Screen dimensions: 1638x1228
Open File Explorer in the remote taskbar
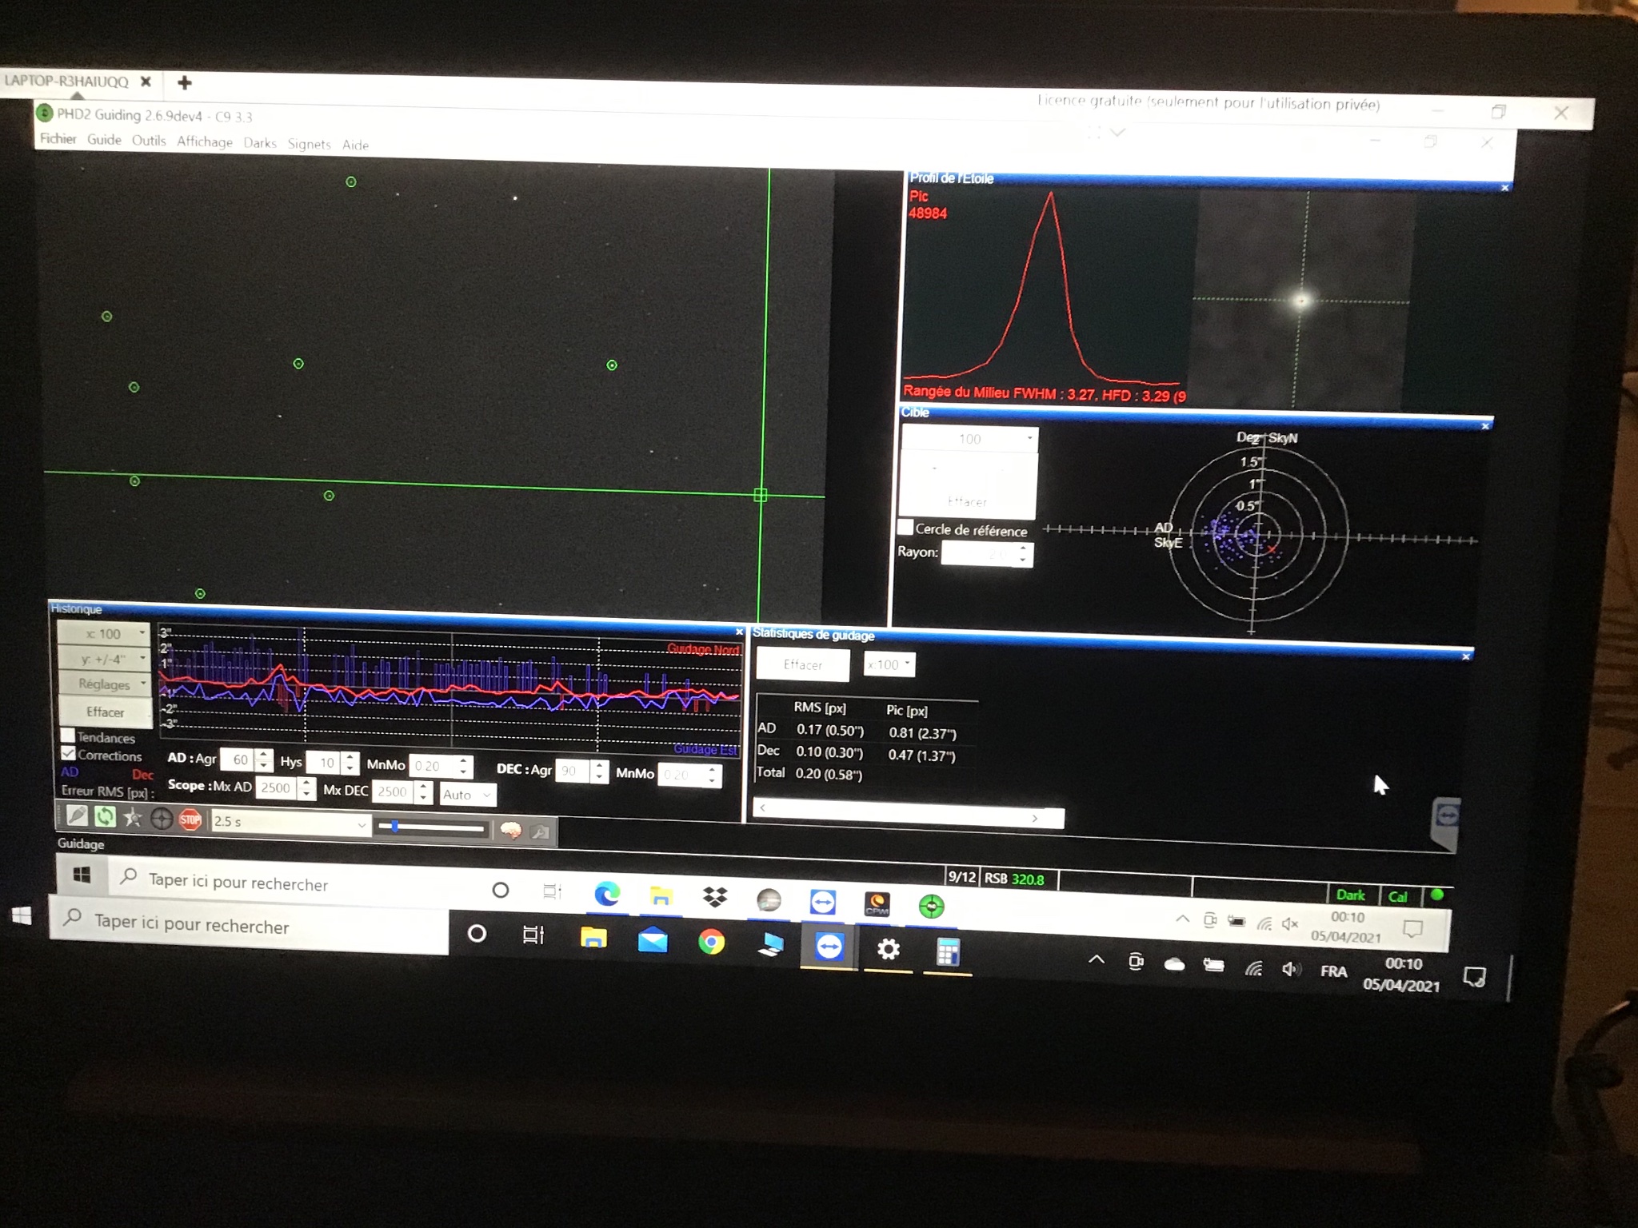661,896
